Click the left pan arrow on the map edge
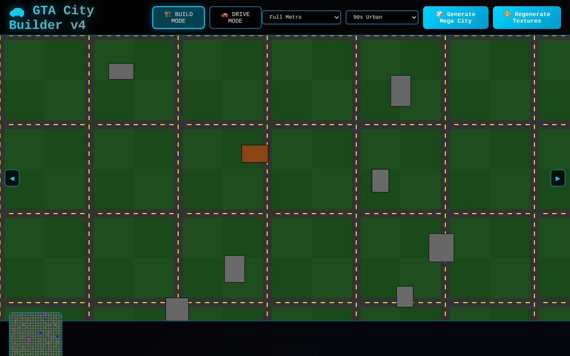This screenshot has height=356, width=570. tap(12, 178)
